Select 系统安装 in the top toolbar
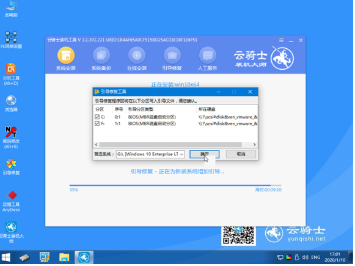Screen dimensions: 355x266 (x=66, y=59)
